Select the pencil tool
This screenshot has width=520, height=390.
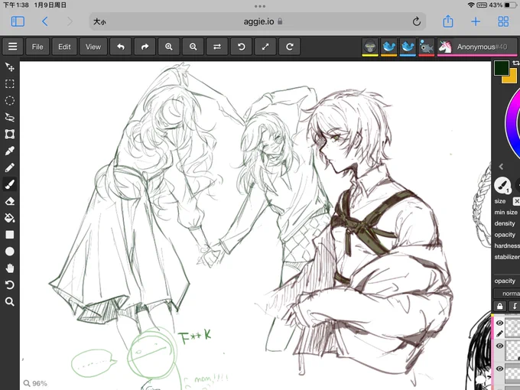(10, 167)
